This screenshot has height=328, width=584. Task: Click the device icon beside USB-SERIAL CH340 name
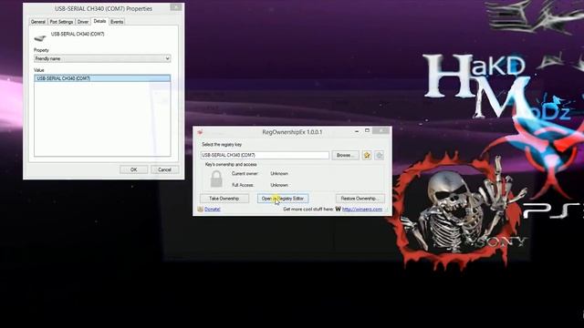(x=40, y=37)
